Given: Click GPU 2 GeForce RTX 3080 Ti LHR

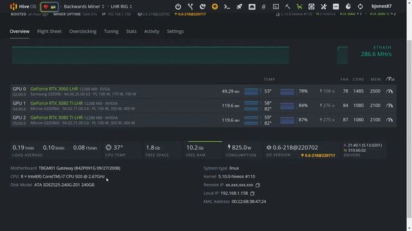Looking at the screenshot, I should point(57,117).
